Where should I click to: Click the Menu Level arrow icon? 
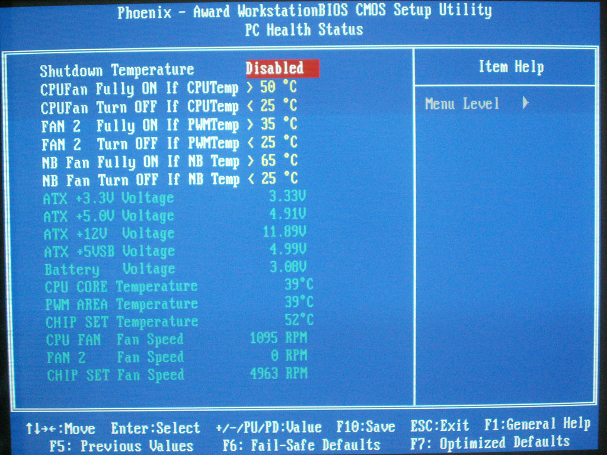(x=525, y=104)
